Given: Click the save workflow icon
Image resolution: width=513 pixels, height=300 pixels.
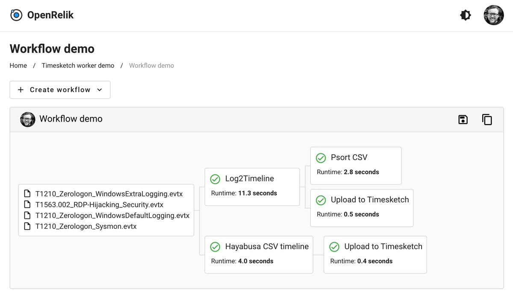Looking at the screenshot, I should [463, 119].
